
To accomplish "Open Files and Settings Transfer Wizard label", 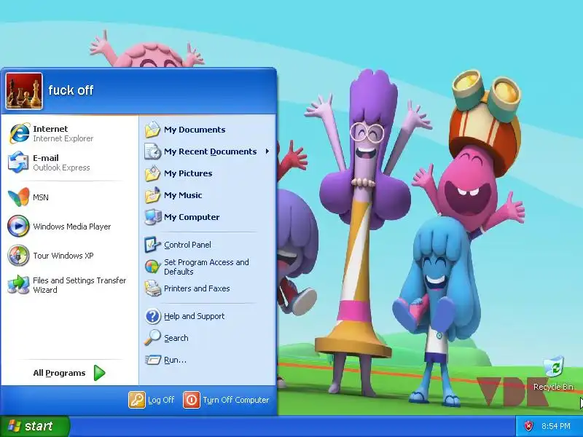I will 79,285.
